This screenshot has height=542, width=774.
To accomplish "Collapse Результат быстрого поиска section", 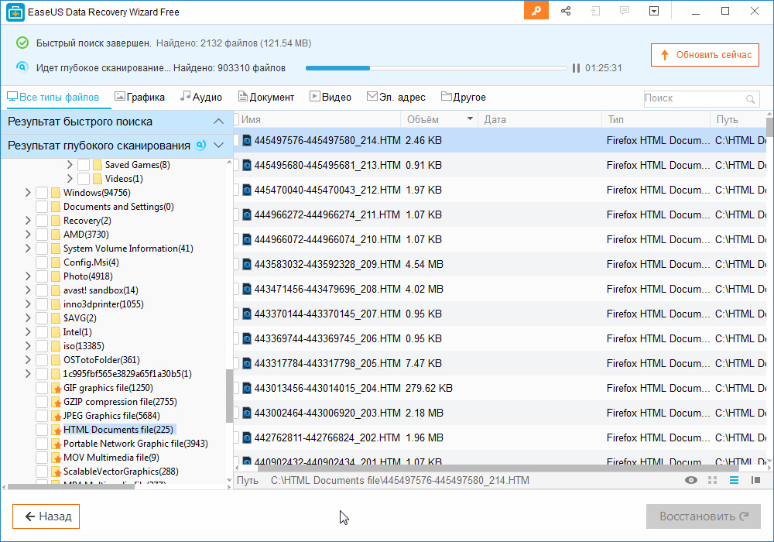I will coord(218,122).
